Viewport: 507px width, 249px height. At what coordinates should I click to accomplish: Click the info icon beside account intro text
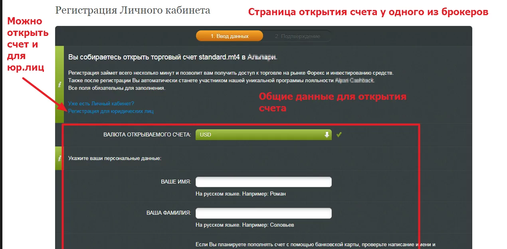pyautogui.click(x=59, y=84)
